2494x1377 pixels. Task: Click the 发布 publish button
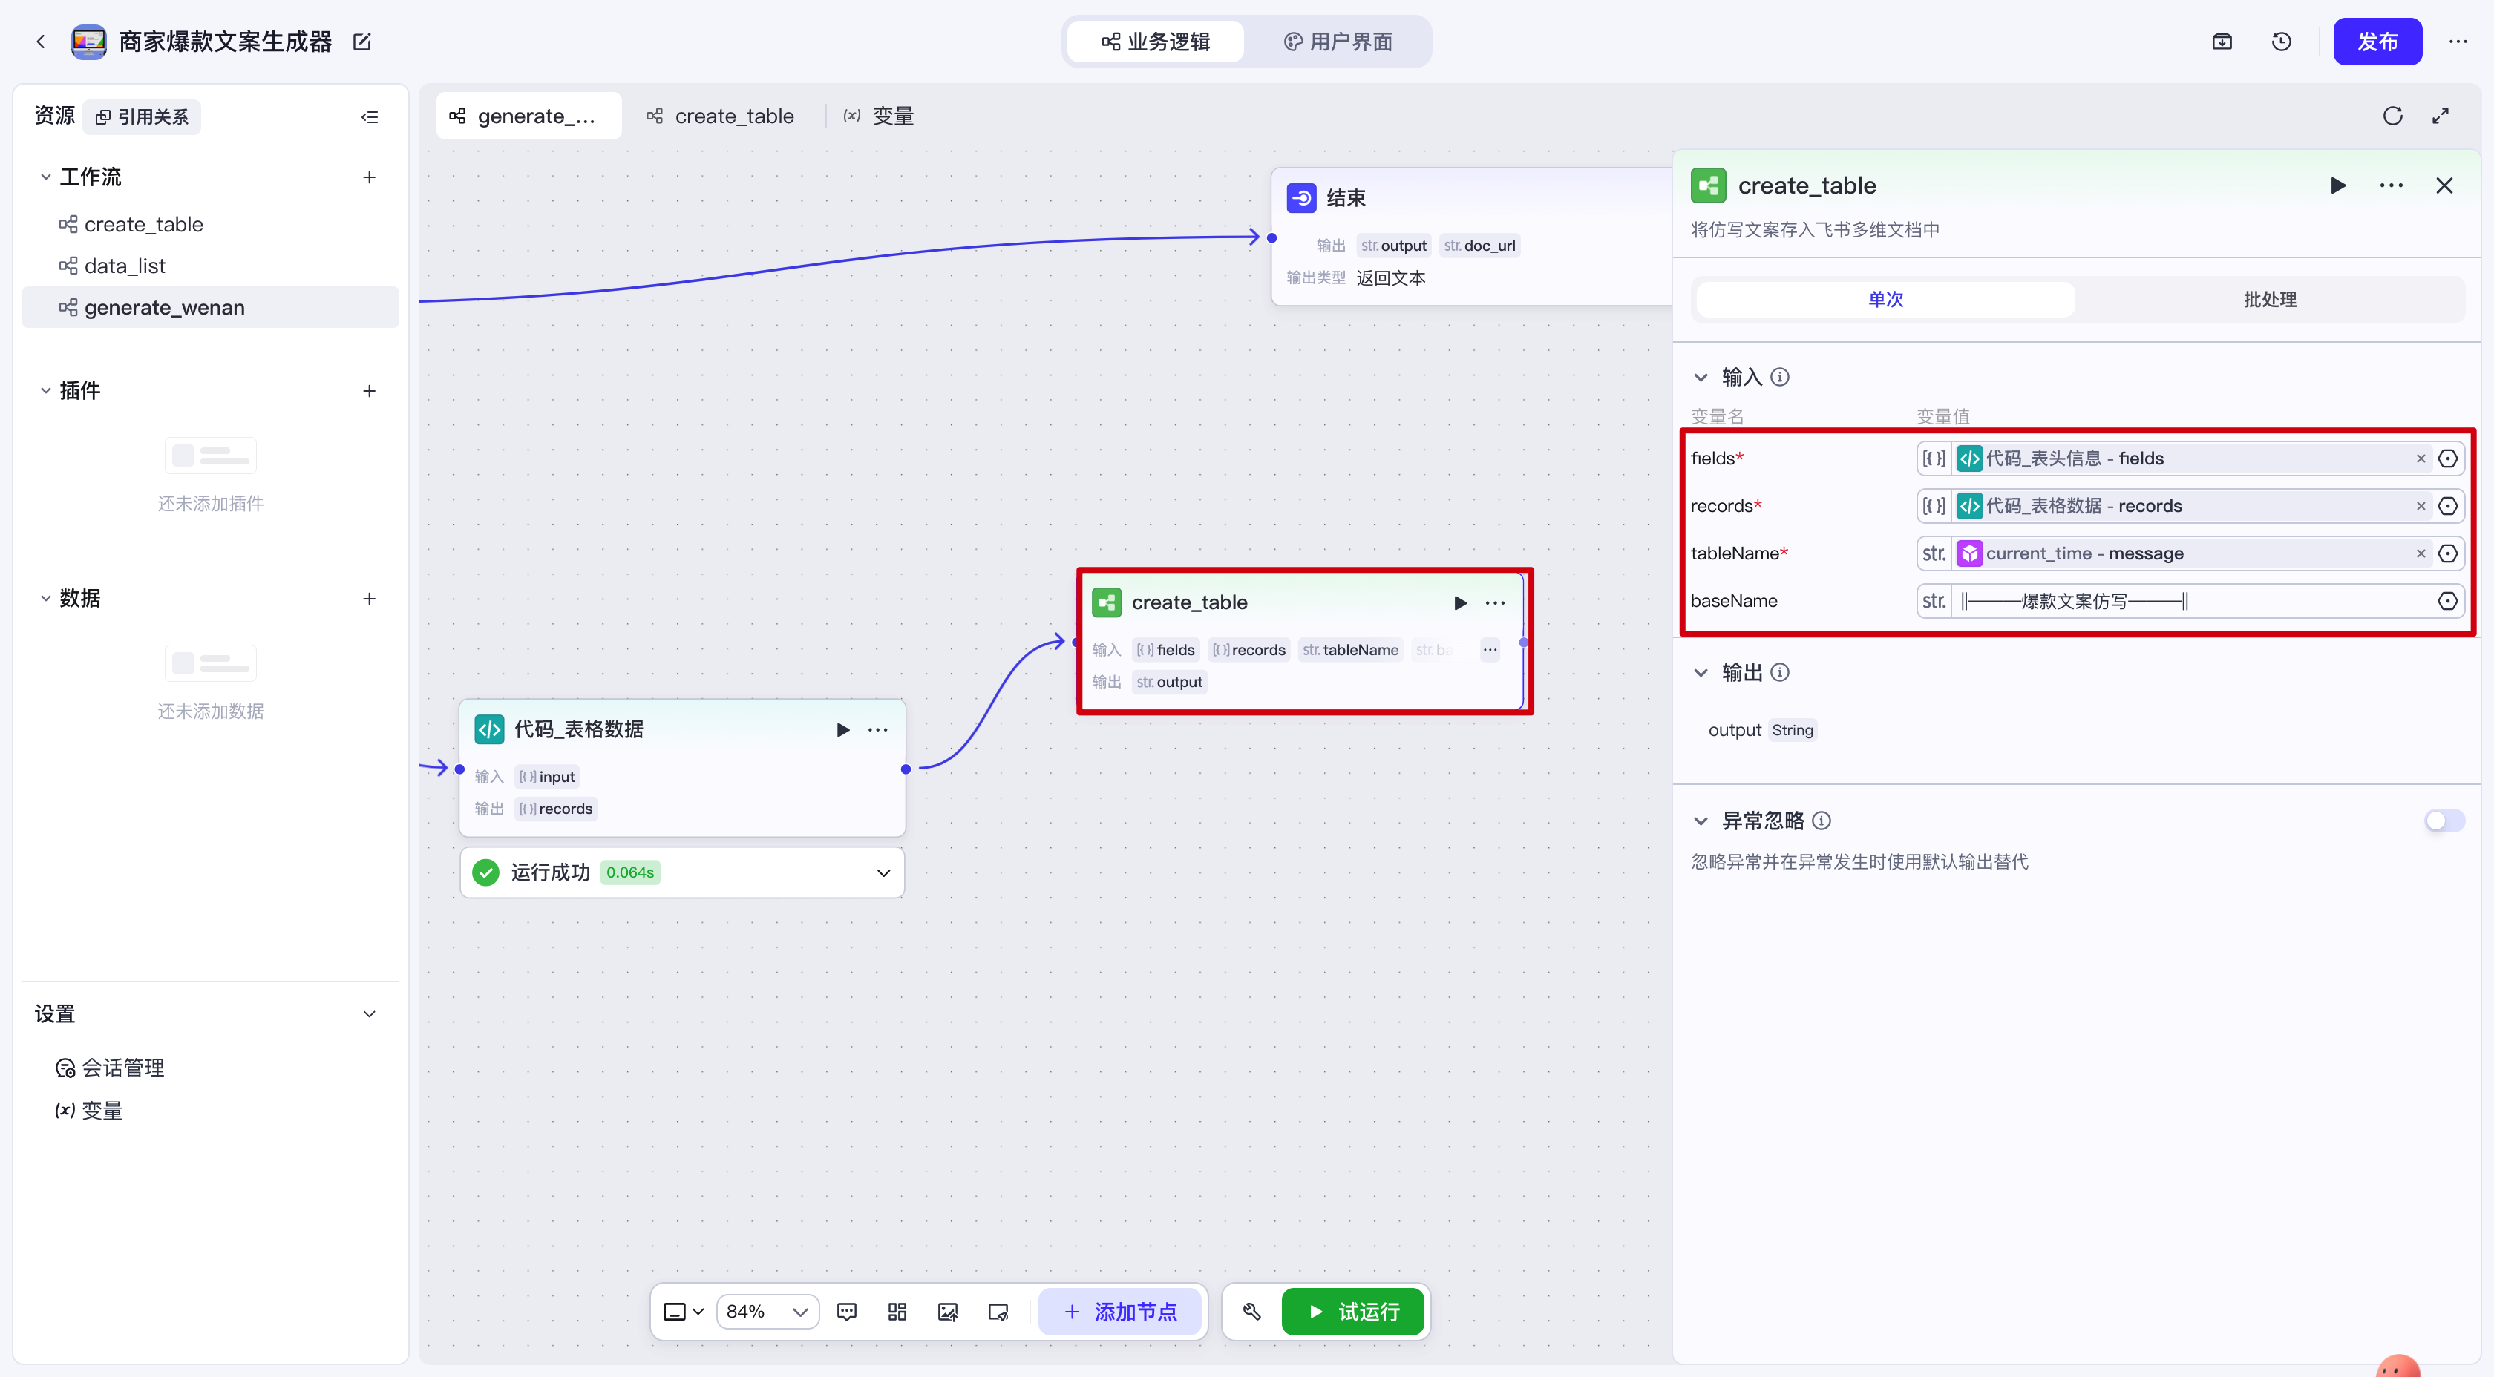(2376, 42)
